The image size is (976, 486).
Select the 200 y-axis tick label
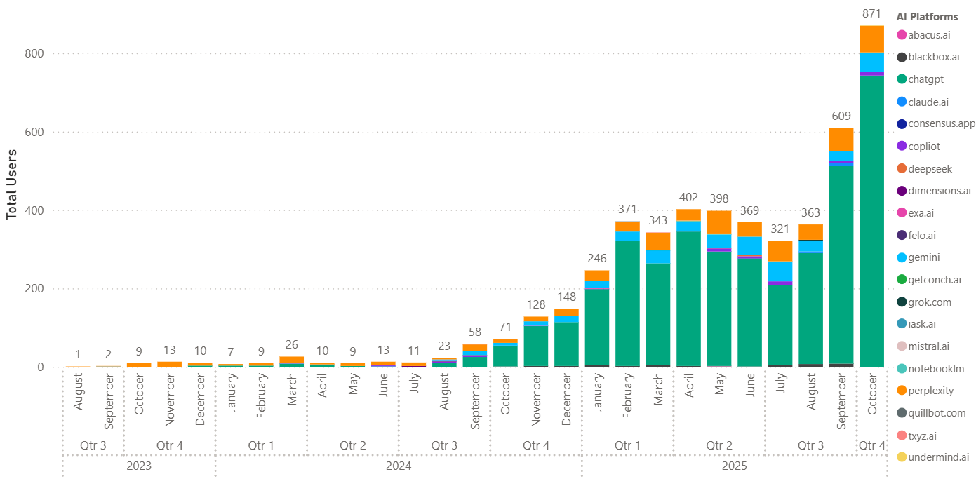point(35,288)
